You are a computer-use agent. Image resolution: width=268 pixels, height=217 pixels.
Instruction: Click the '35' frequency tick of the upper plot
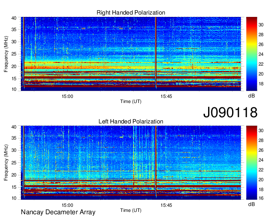point(14,29)
